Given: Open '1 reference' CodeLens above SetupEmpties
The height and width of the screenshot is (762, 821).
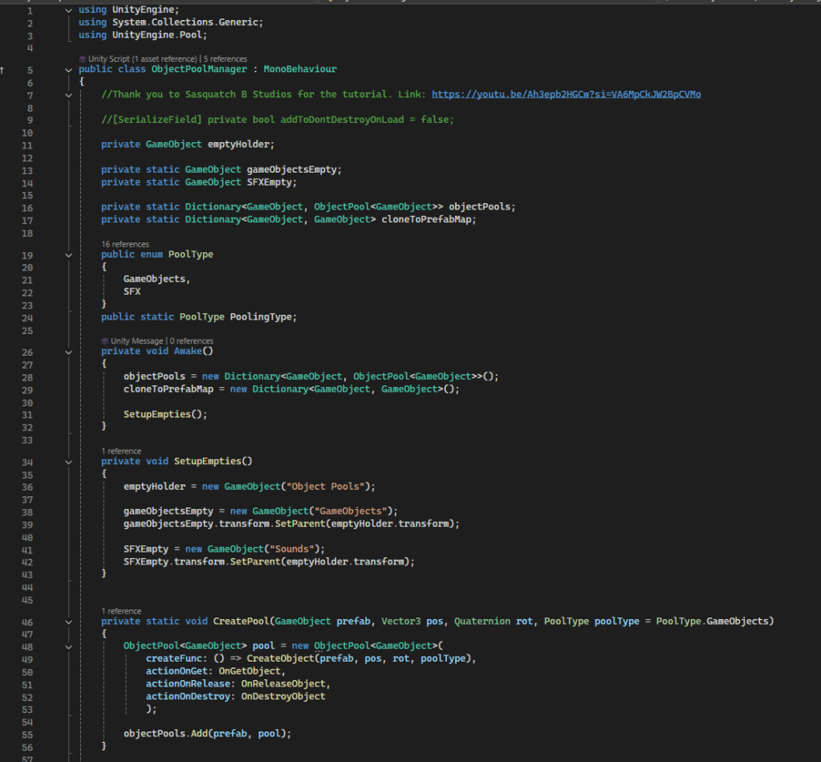Looking at the screenshot, I should 121,451.
